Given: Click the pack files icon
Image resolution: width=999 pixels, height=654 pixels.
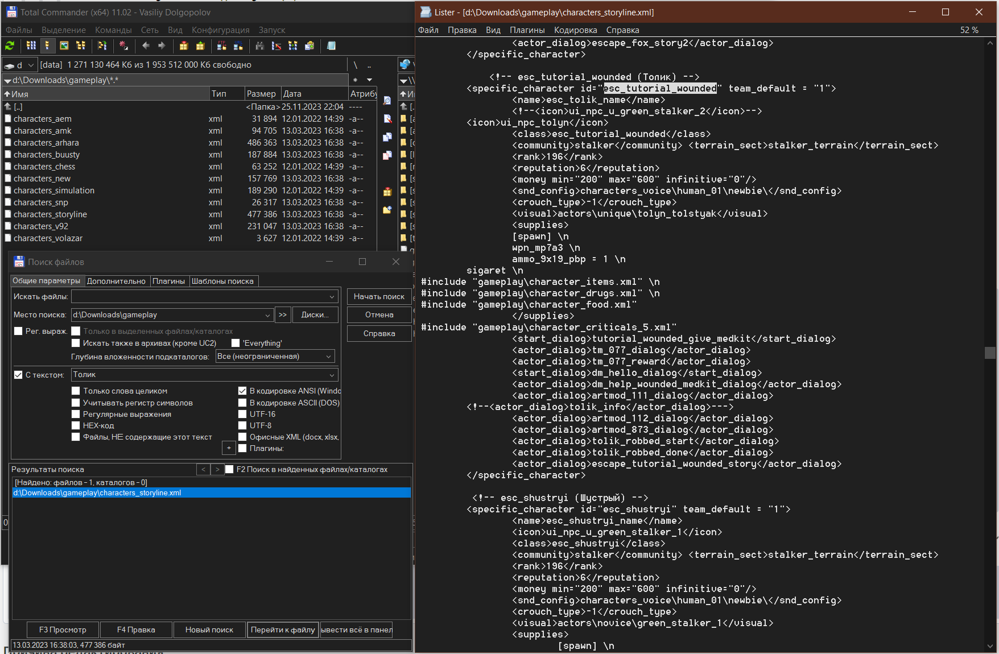Looking at the screenshot, I should [x=184, y=45].
